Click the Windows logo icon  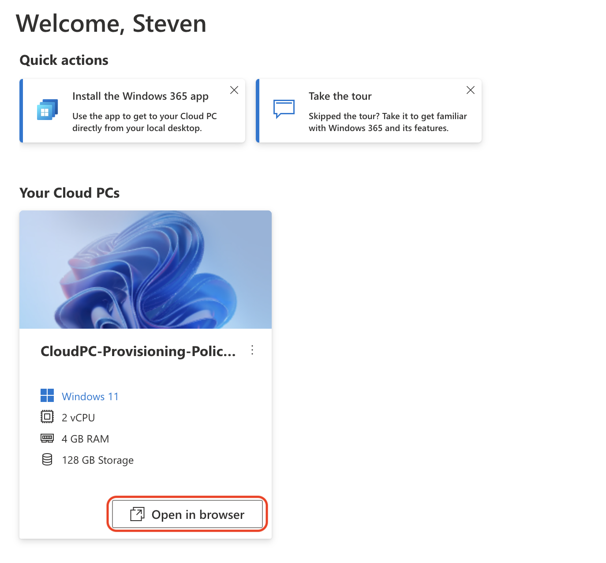(x=47, y=395)
